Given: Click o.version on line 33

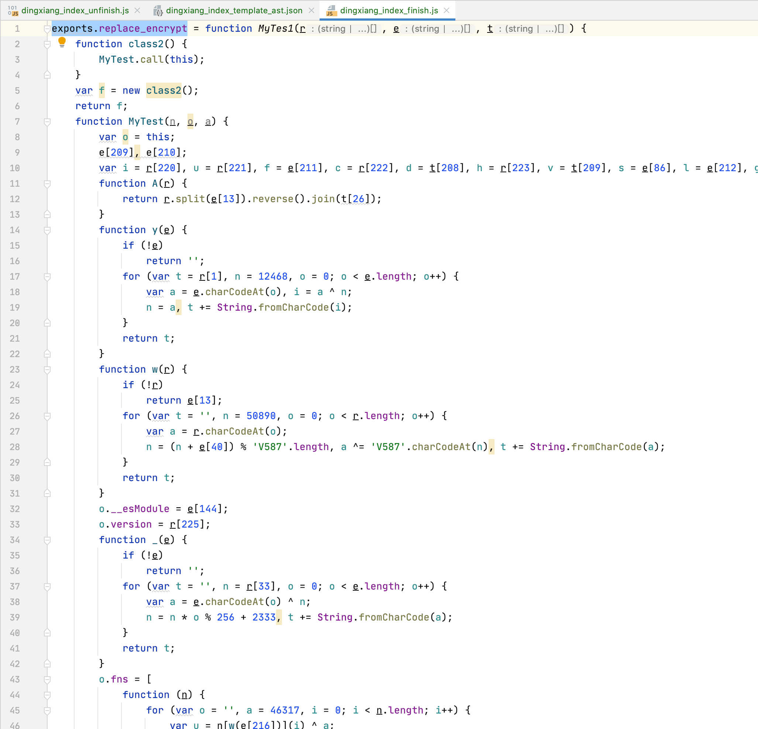Looking at the screenshot, I should pyautogui.click(x=125, y=524).
